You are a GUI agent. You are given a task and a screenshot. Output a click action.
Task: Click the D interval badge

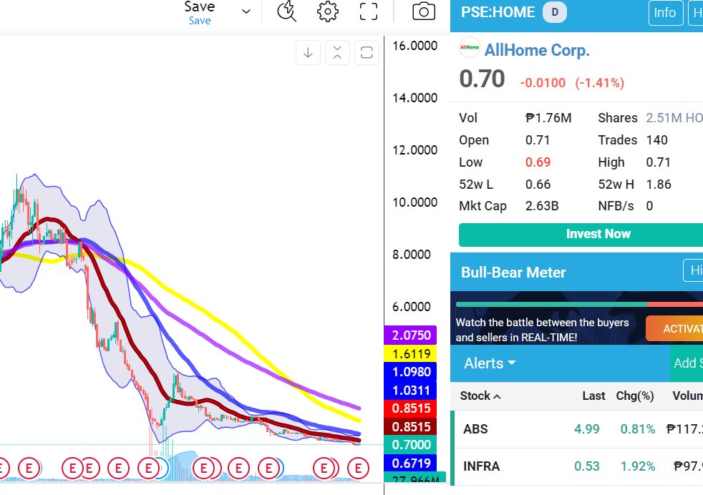click(x=555, y=12)
